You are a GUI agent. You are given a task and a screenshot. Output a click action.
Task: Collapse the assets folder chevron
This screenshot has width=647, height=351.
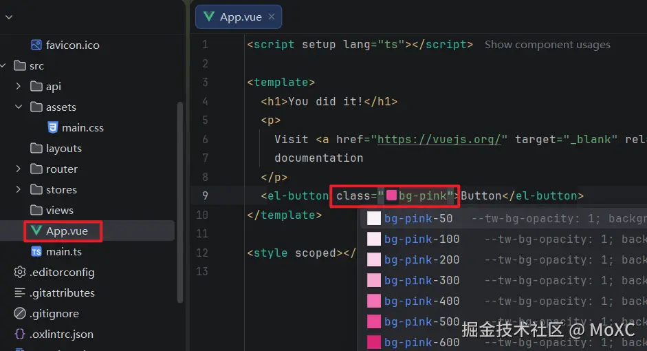coord(18,107)
